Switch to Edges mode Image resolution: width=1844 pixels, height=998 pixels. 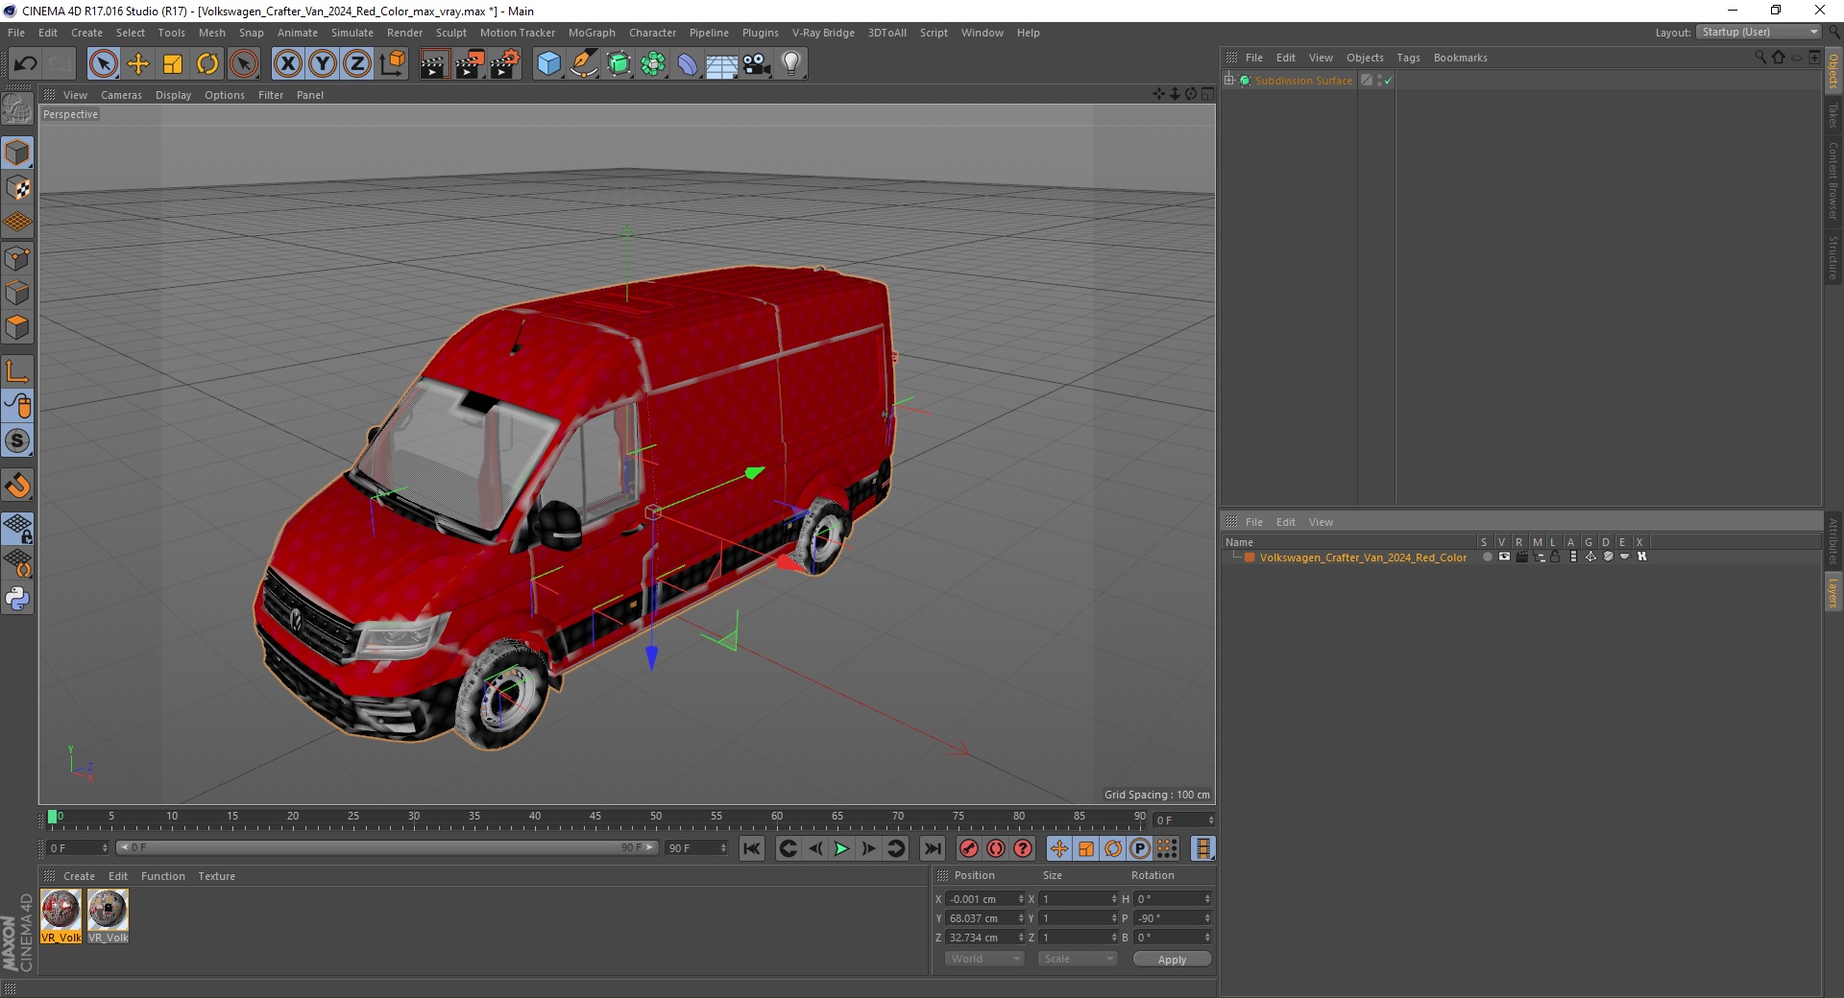(x=17, y=293)
